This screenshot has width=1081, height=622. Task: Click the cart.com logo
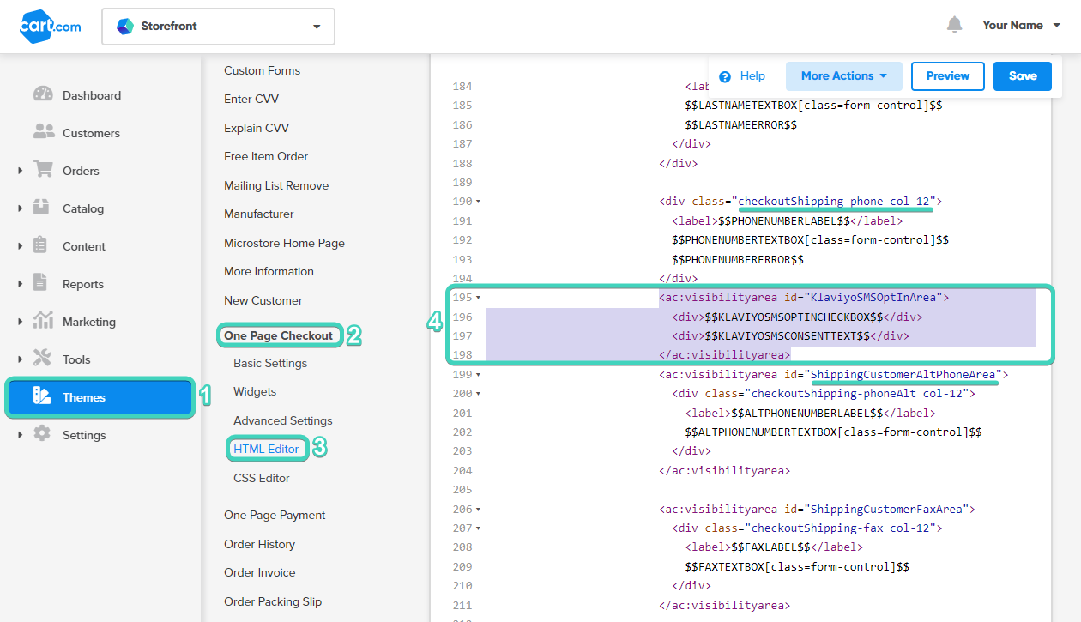[51, 27]
